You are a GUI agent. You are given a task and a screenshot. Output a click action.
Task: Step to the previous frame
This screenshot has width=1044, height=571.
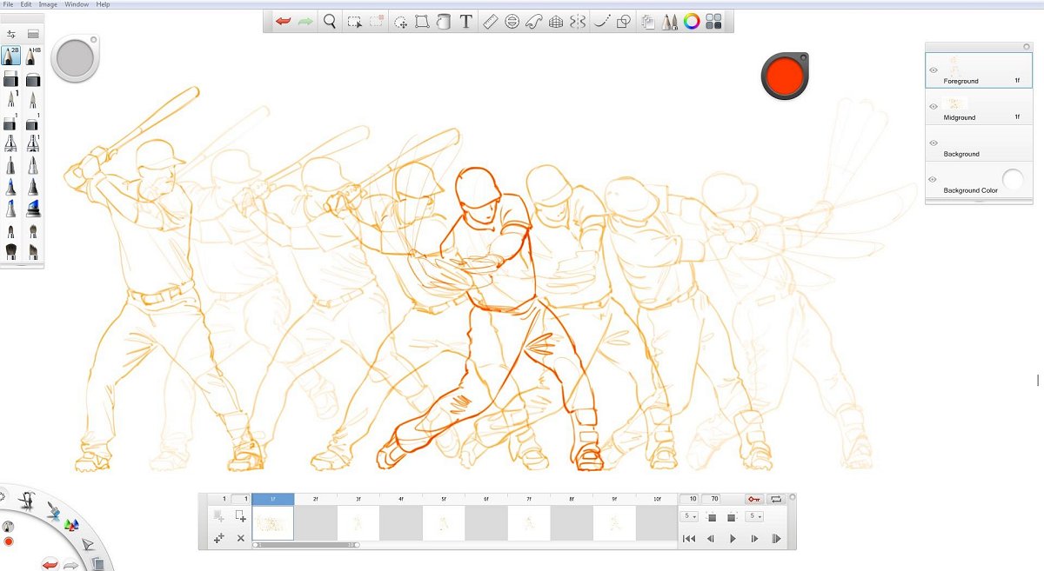(x=711, y=539)
